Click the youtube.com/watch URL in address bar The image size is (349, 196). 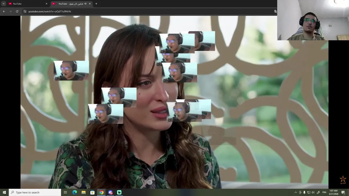coord(50,11)
